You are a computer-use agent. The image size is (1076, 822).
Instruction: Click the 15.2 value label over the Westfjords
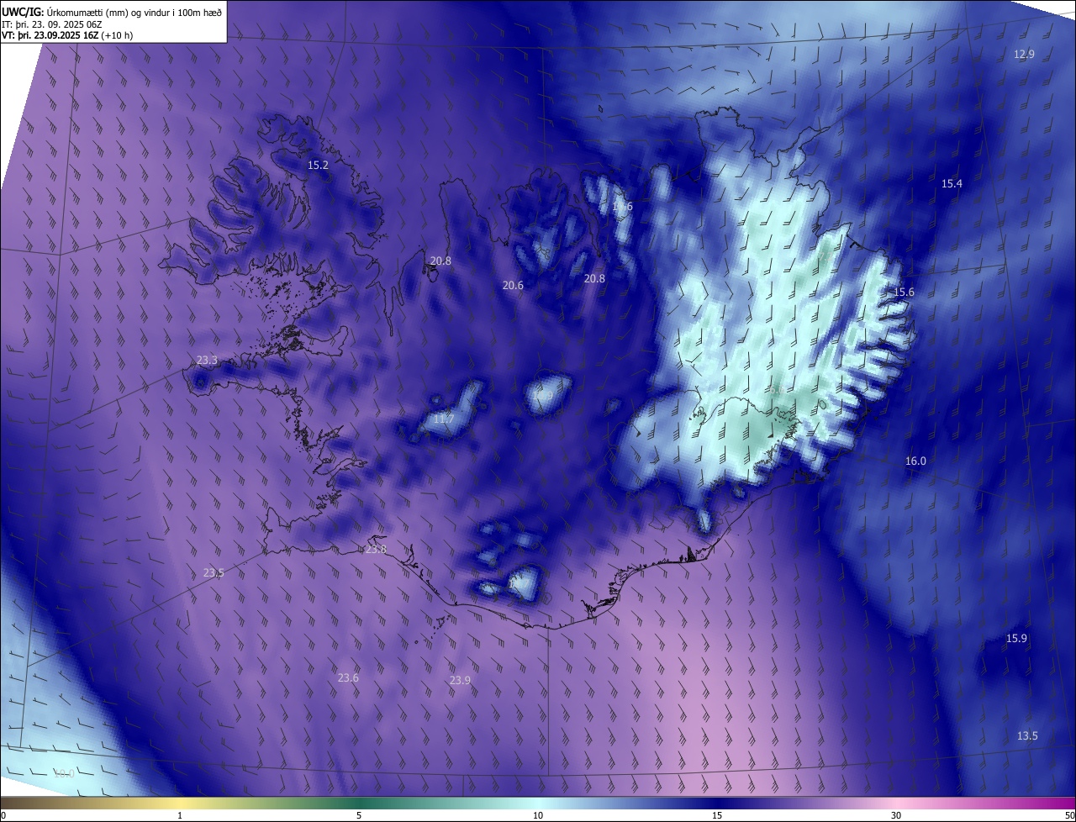tap(318, 165)
